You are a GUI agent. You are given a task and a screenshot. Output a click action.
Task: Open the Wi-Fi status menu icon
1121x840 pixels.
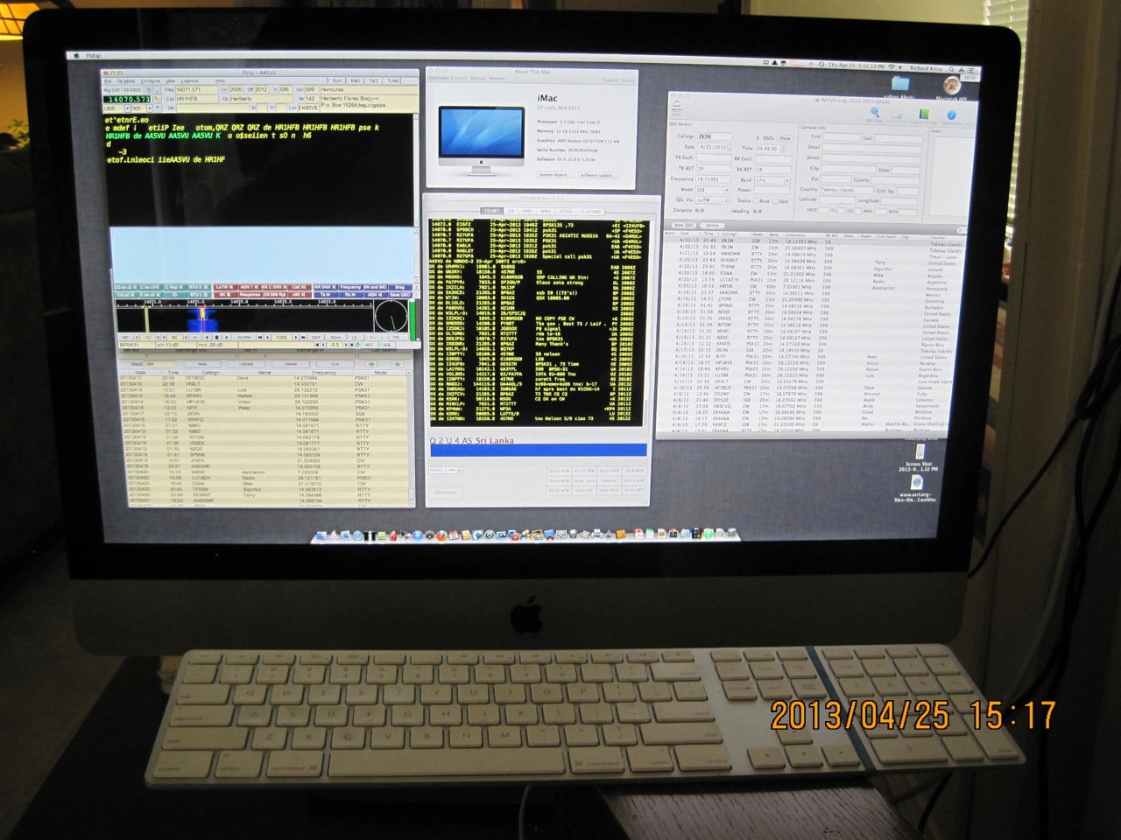pos(892,66)
